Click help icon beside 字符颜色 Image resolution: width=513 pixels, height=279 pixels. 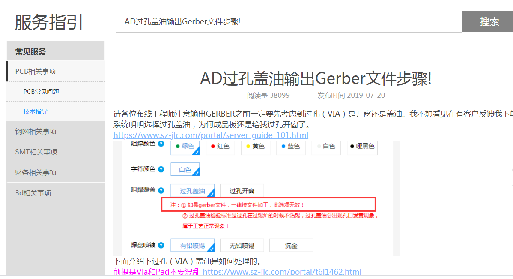(161, 169)
